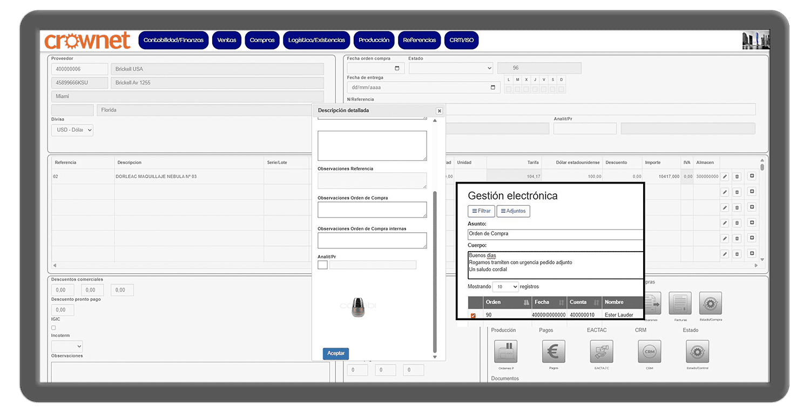
Task: Open the Contabilidad/Finanzas menu
Action: coord(173,40)
